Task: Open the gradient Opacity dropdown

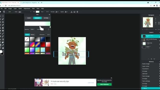Action: pyautogui.click(x=32, y=29)
